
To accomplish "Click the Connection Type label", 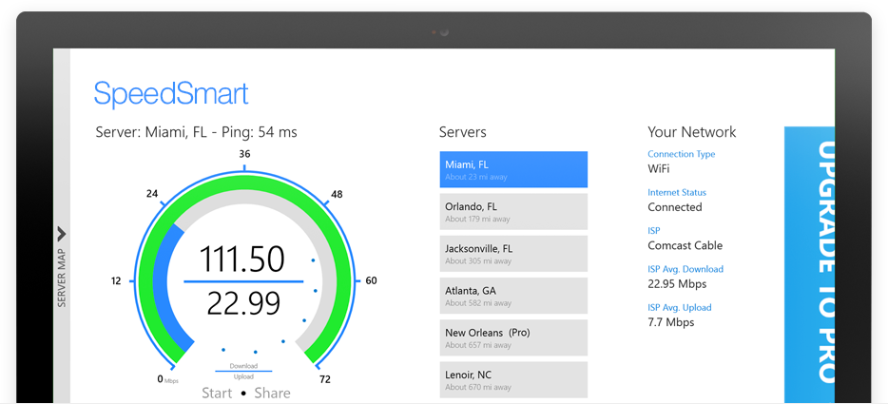I will click(x=682, y=154).
